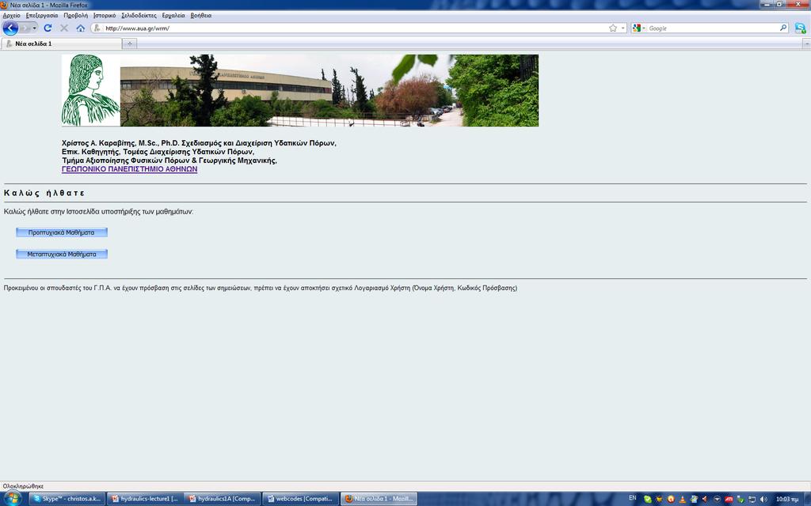
Task: Click the EN language indicator in tray
Action: [633, 498]
